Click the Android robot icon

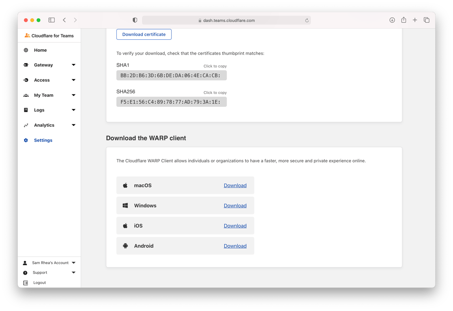[125, 246]
